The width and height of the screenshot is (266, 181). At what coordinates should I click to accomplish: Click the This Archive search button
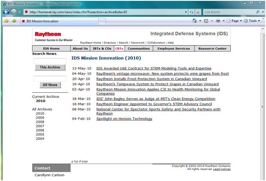click(x=50, y=68)
